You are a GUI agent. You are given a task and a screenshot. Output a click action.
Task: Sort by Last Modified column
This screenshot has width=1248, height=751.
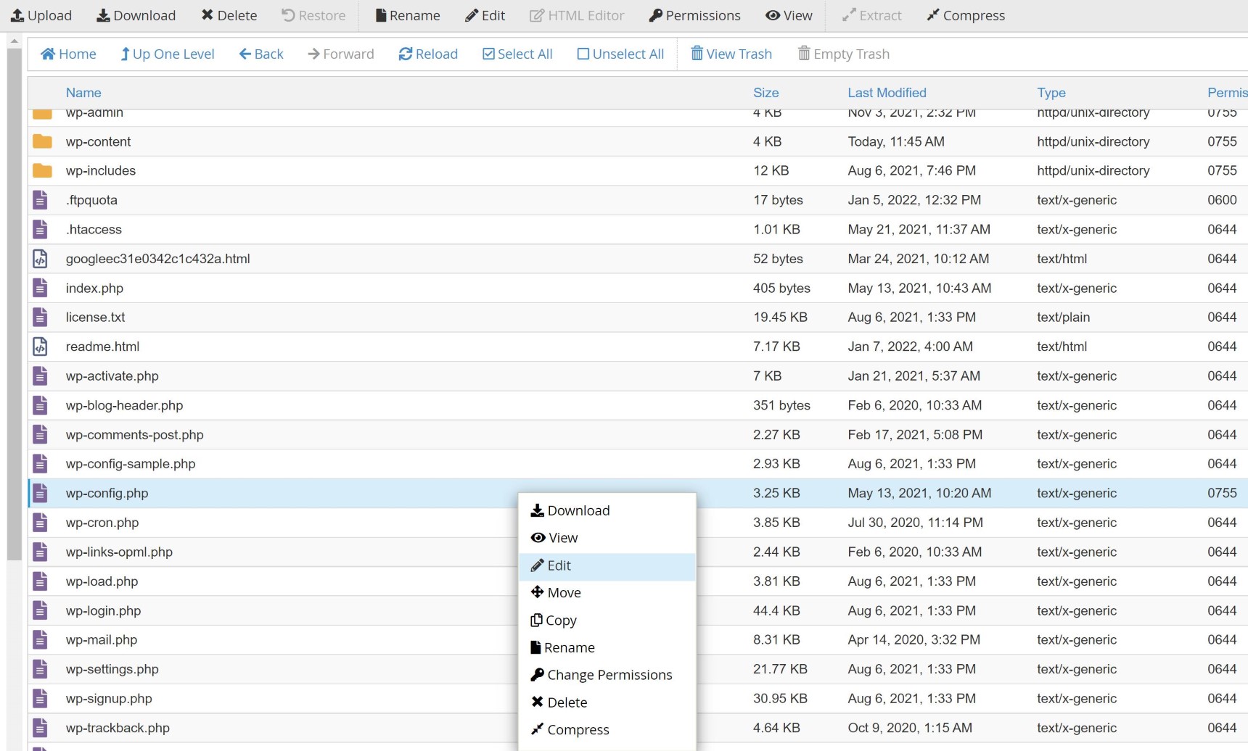[x=887, y=93]
